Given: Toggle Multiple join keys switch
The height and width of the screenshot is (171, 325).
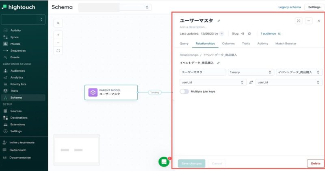Looking at the screenshot, I should [x=184, y=92].
